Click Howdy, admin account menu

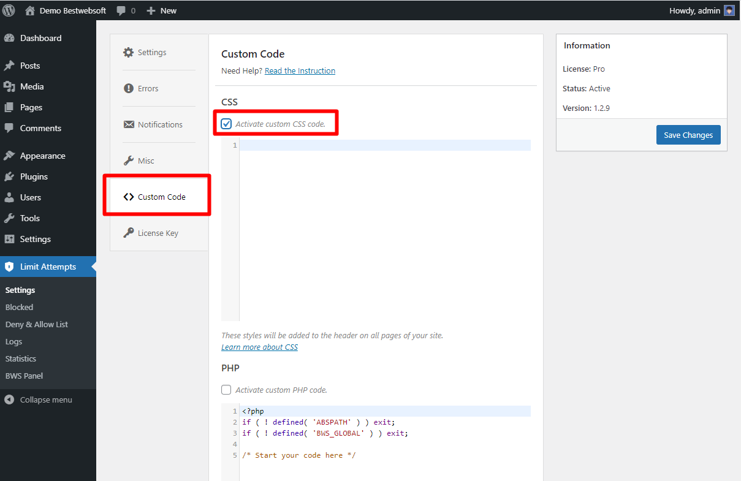(702, 10)
